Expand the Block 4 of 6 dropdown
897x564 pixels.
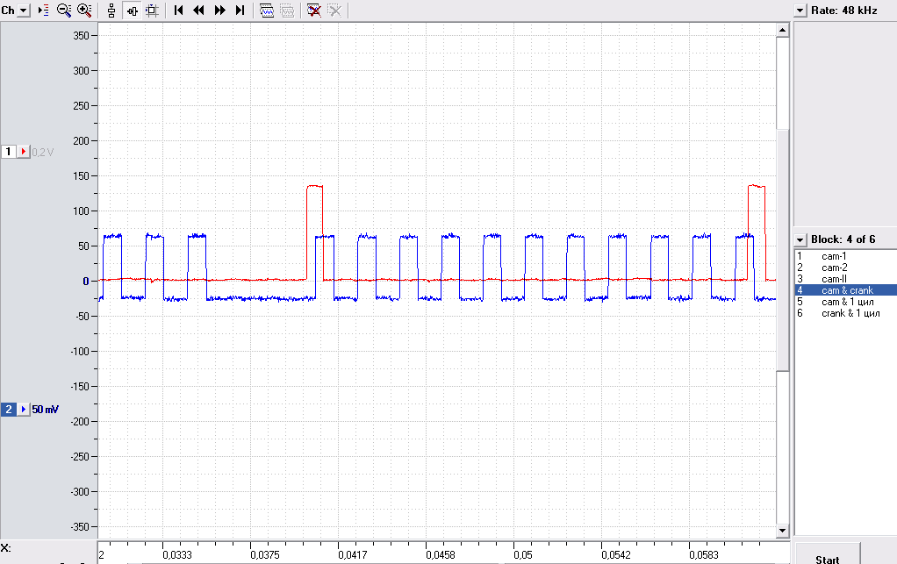click(800, 240)
